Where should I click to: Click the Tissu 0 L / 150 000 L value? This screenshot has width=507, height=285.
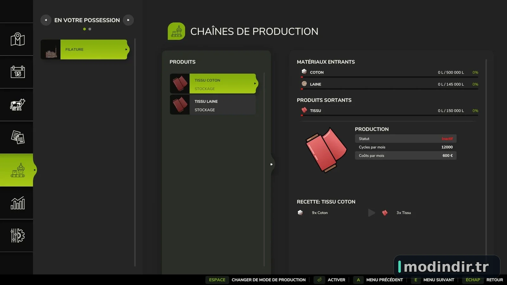tap(451, 111)
